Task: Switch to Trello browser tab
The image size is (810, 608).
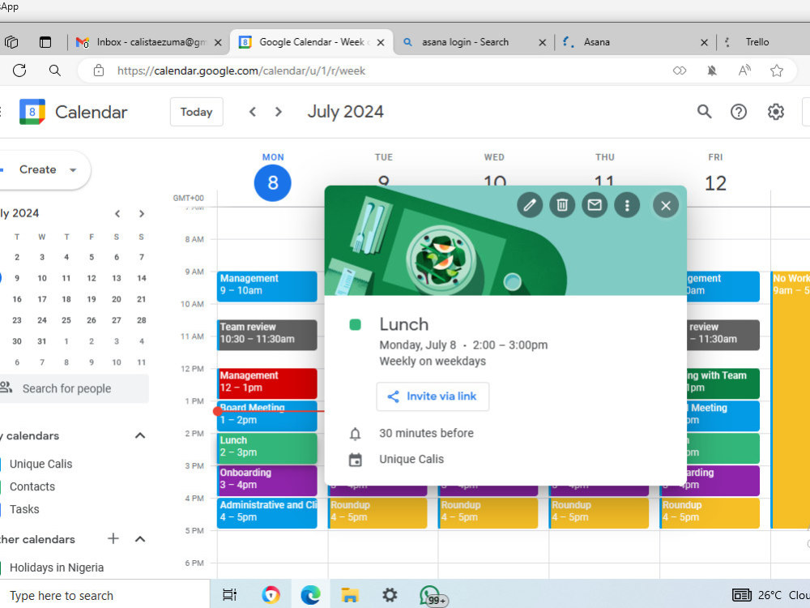Action: point(764,42)
